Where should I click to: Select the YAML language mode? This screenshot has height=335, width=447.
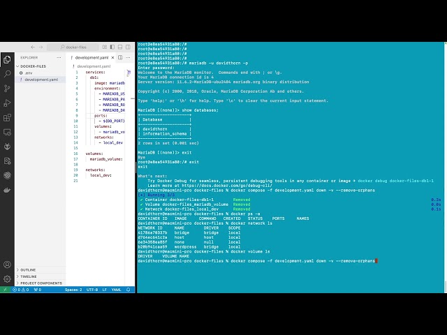[117, 290]
